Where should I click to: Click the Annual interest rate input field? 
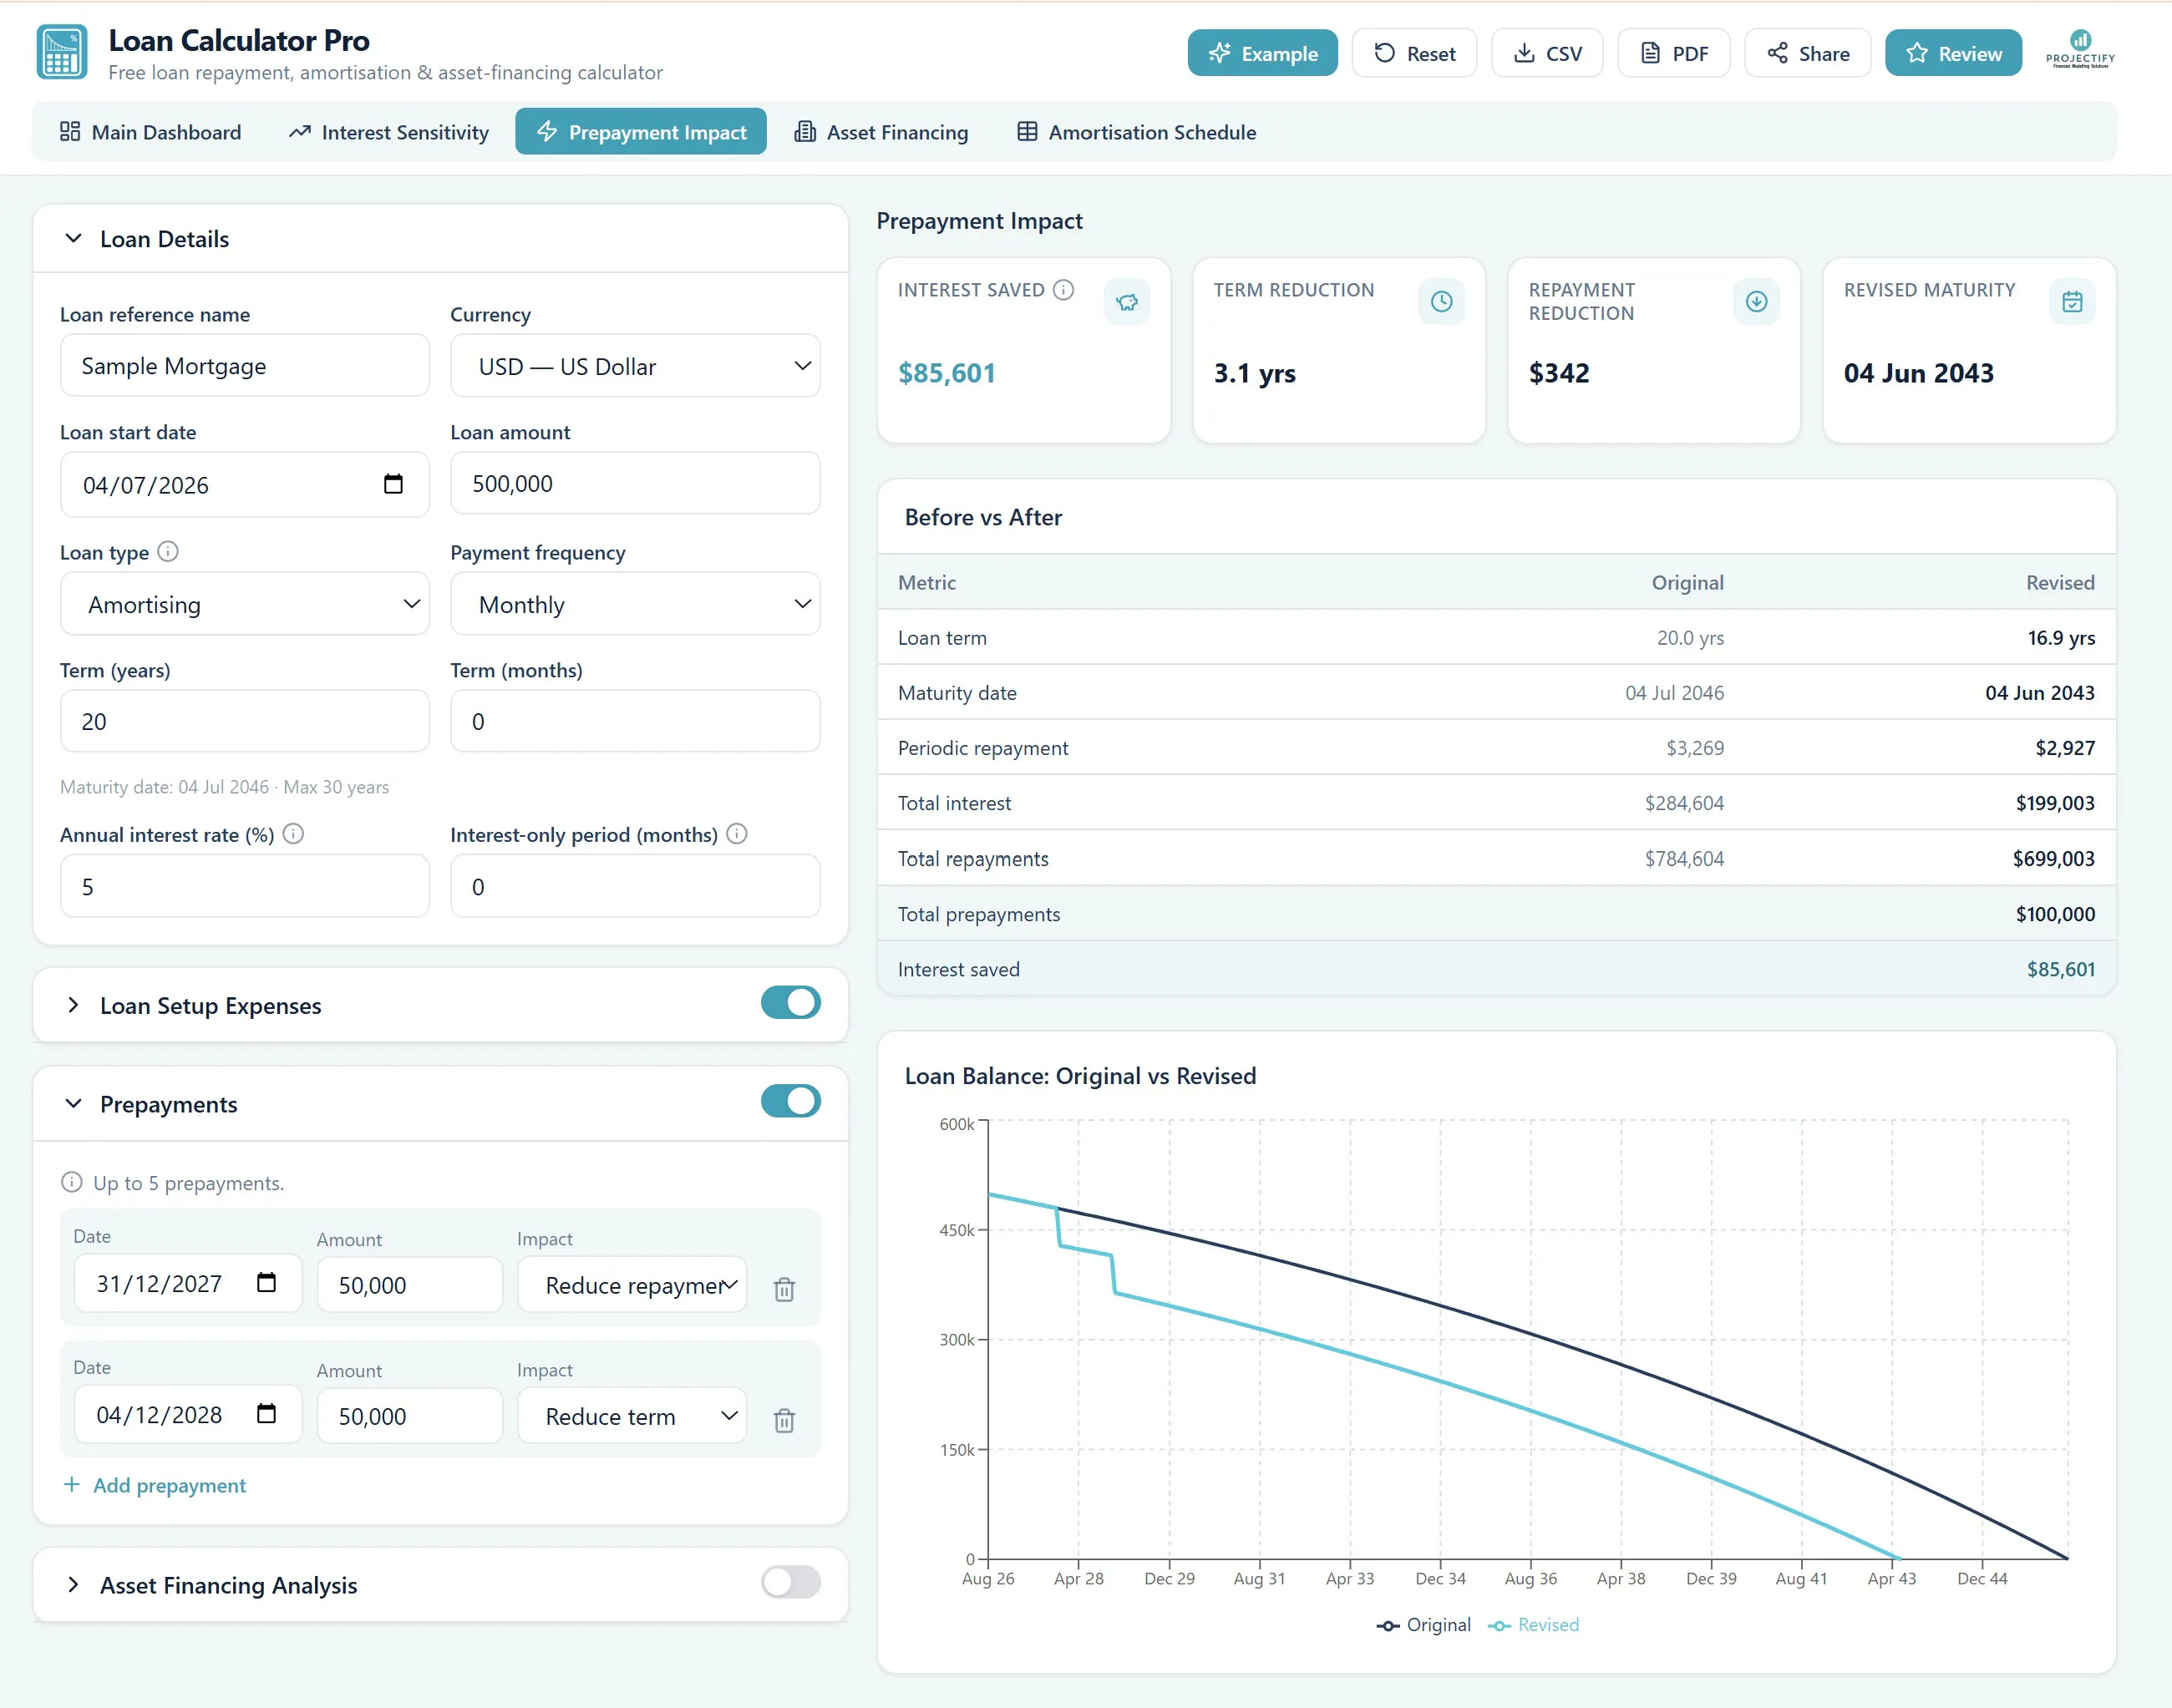pos(245,886)
